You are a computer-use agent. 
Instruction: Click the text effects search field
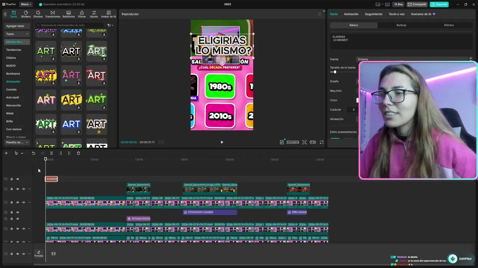click(70, 25)
